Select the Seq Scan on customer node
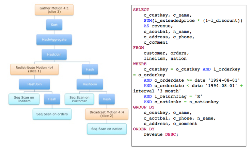252x149 pixels. 79,99
